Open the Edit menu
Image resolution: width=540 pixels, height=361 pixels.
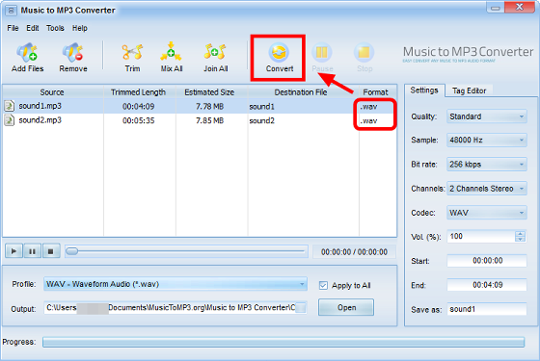33,28
